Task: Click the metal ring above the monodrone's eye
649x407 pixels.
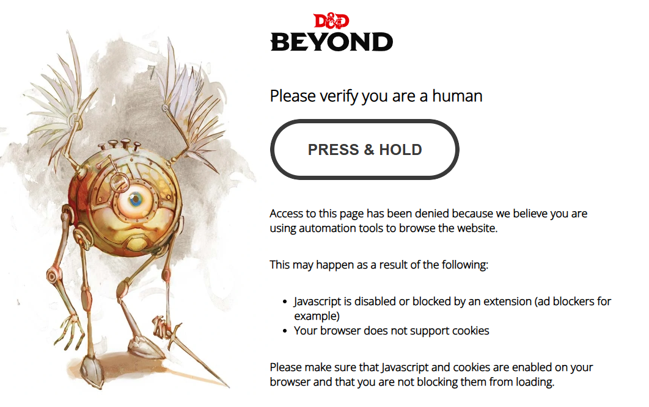Action: click(120, 182)
